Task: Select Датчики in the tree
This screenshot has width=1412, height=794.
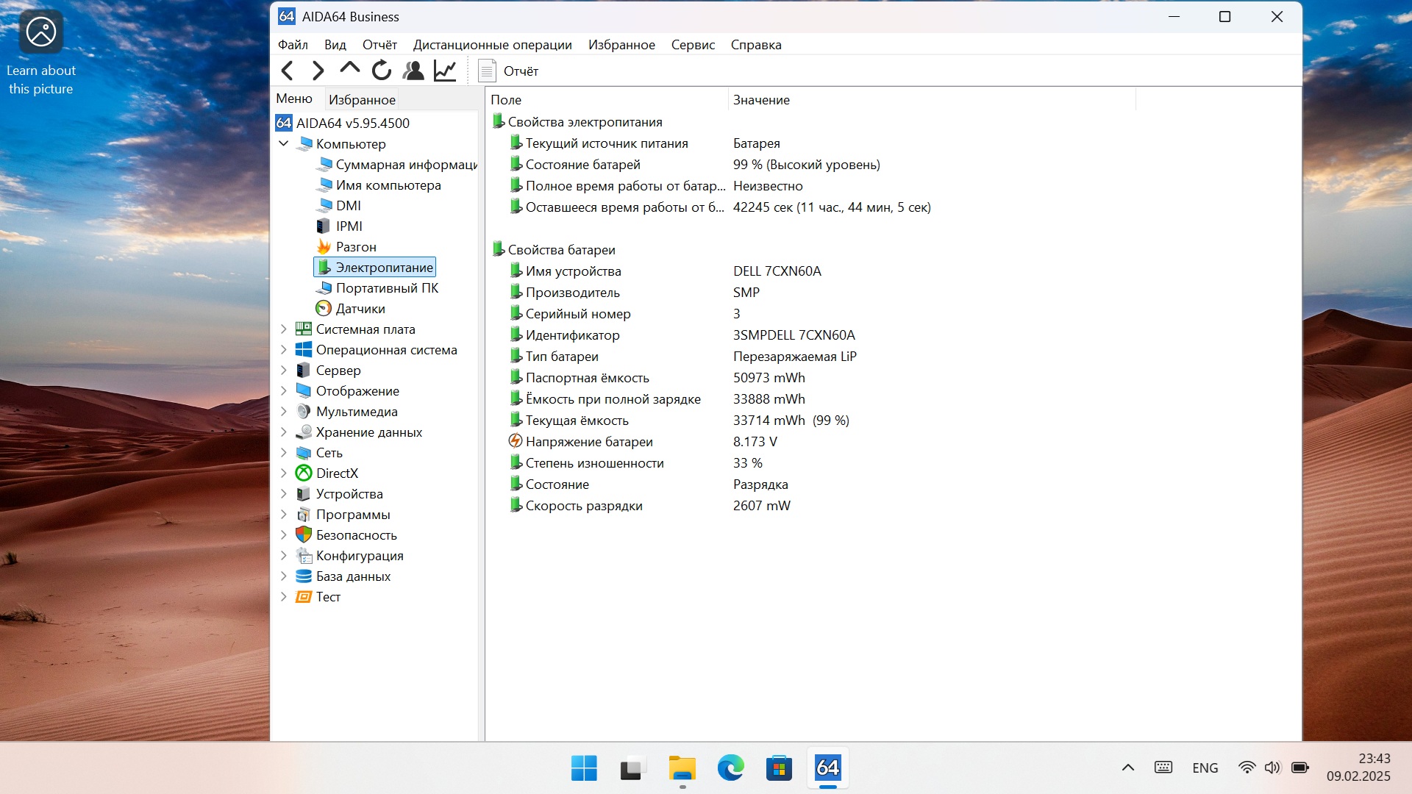Action: click(351, 309)
